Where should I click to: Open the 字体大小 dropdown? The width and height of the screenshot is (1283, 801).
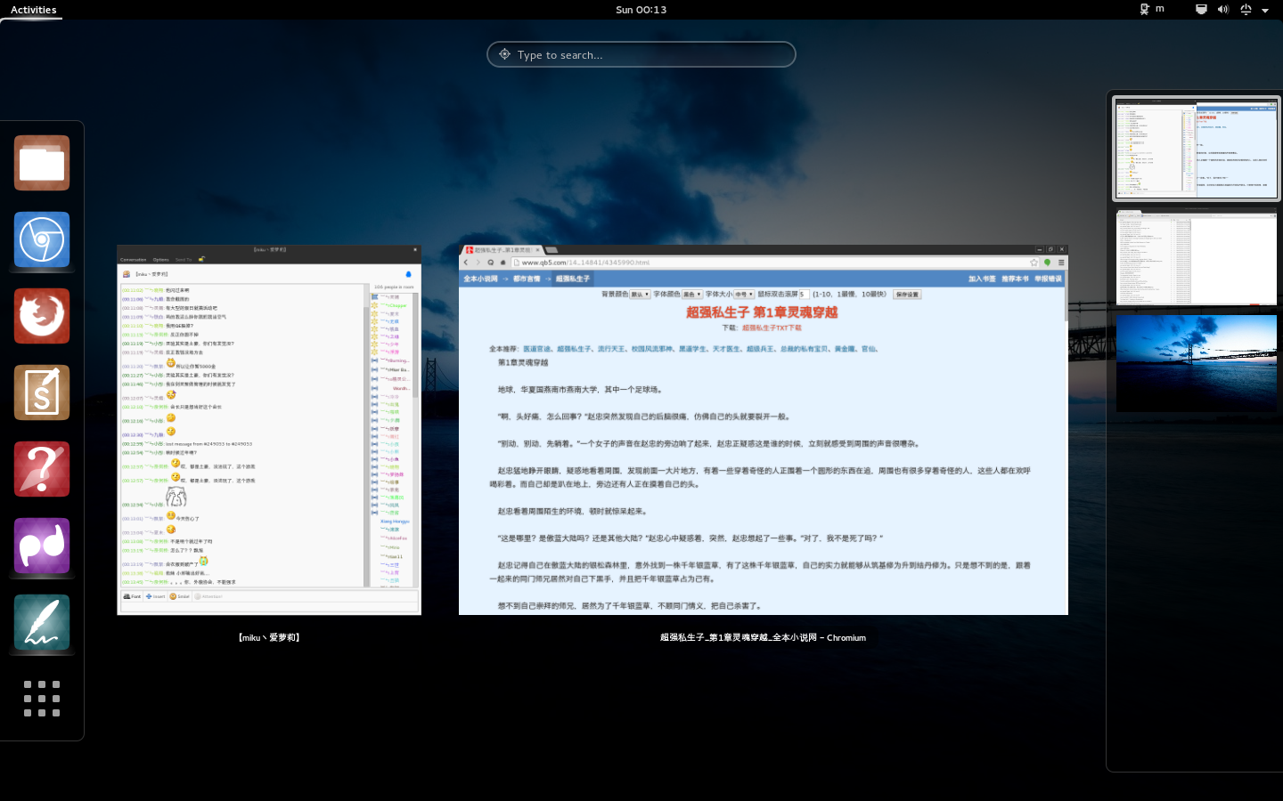[744, 294]
